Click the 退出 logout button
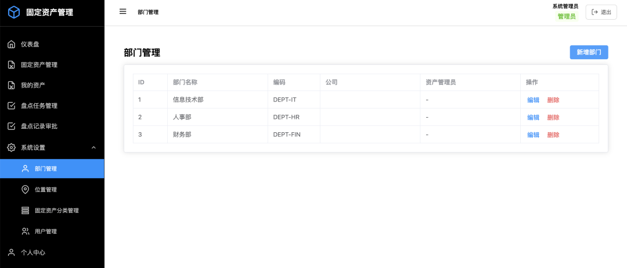 point(601,12)
